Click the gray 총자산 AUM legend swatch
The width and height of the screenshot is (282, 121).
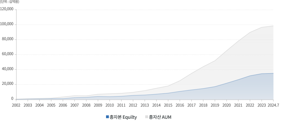tap(147, 117)
